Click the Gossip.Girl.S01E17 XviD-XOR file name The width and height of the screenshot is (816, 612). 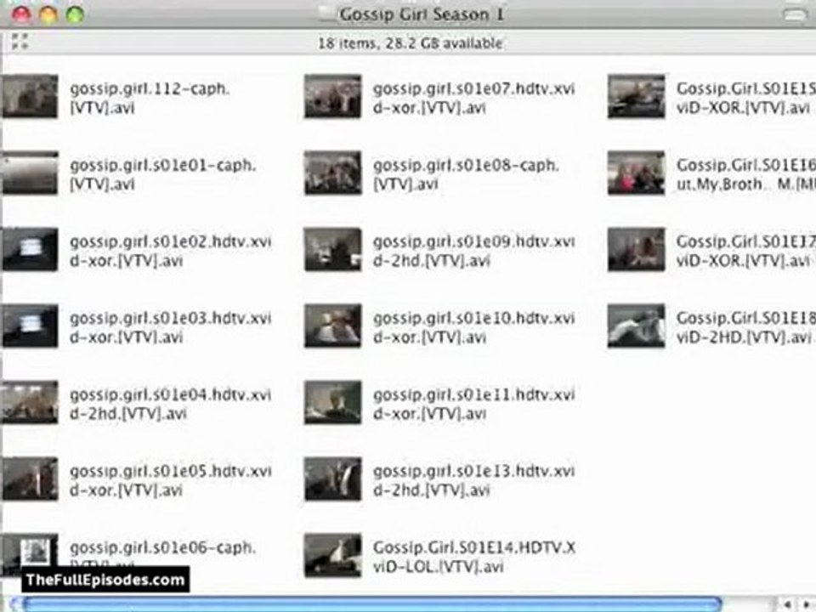(x=745, y=251)
